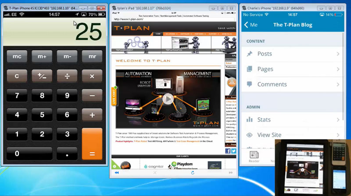
Task: Tap the m+ memory add key
Action: [x=42, y=56]
